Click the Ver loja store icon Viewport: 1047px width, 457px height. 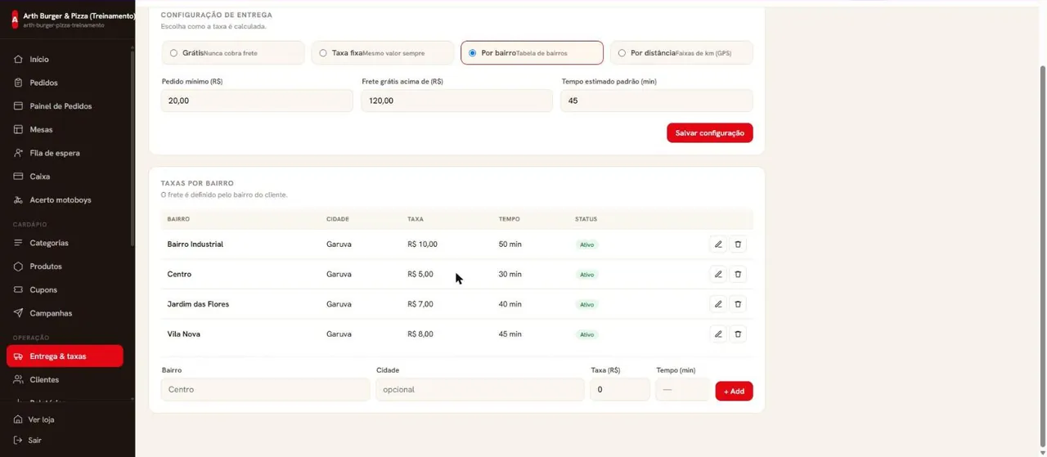pos(18,419)
